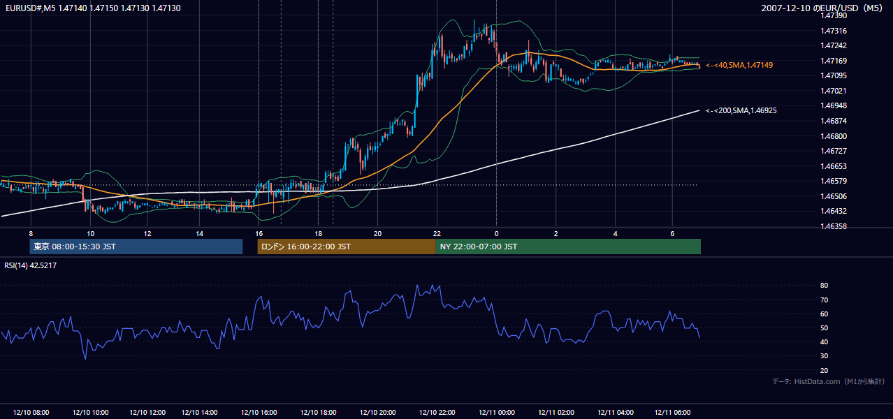Click price axis label 1.46579
This screenshot has width=893, height=419.
tap(834, 181)
